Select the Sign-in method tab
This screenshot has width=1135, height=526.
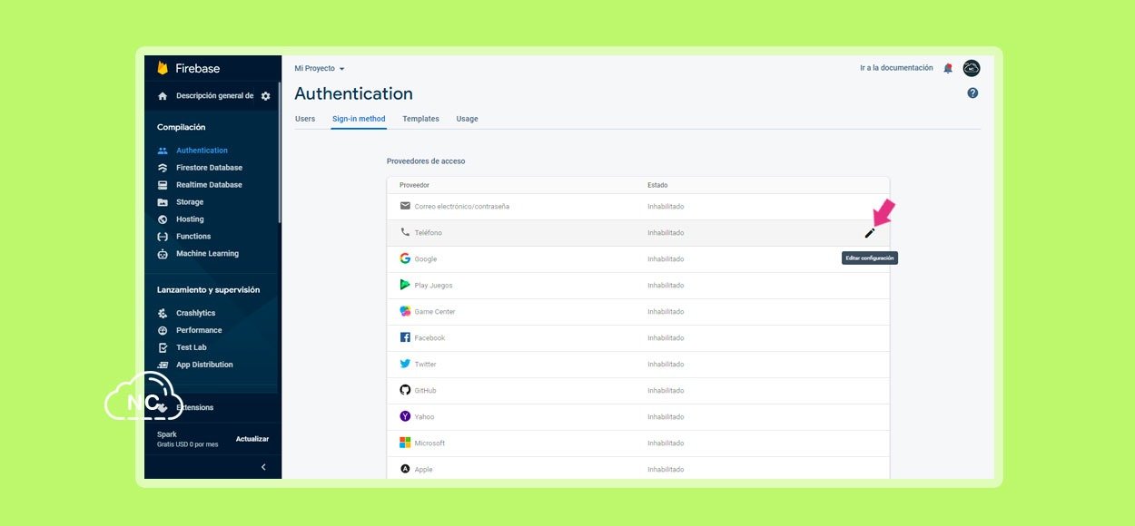point(359,119)
